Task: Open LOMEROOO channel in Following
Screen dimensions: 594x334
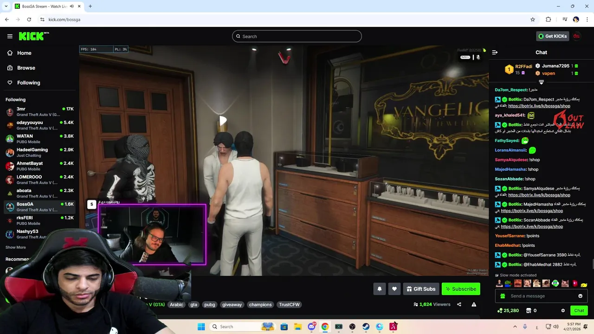Action: coord(39,180)
